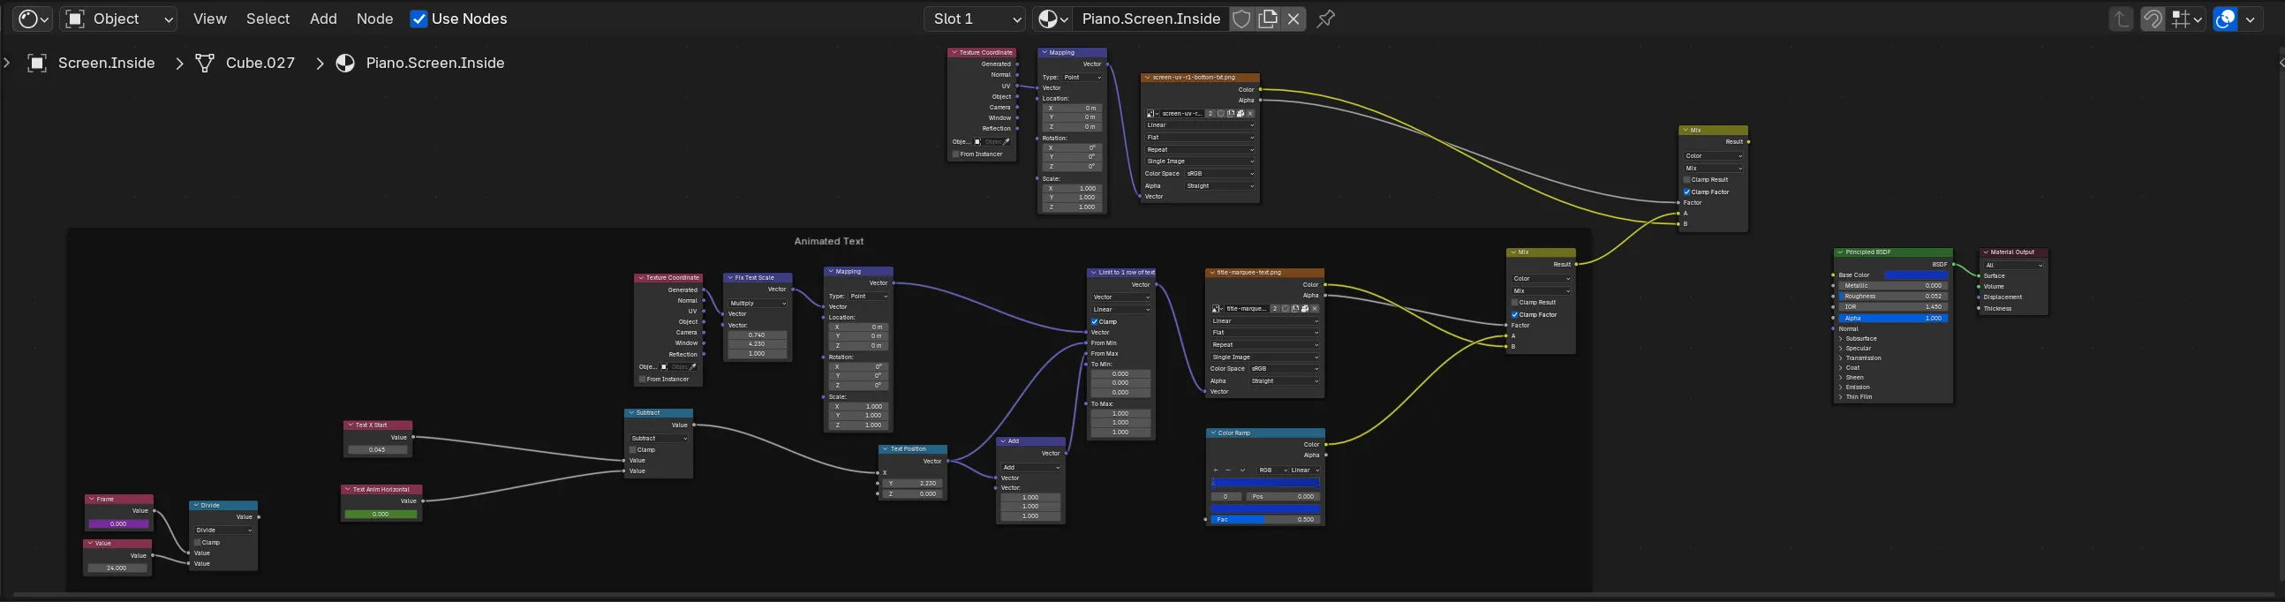Open the snap options grid dropdown

[x=2187, y=19]
